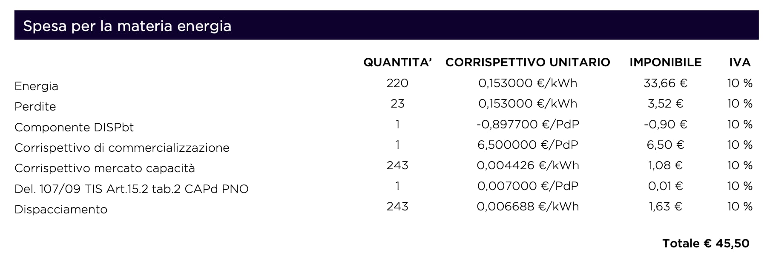Click 'Corrispettivo mercato capacità' label
This screenshot has height=261, width=770.
coord(104,168)
